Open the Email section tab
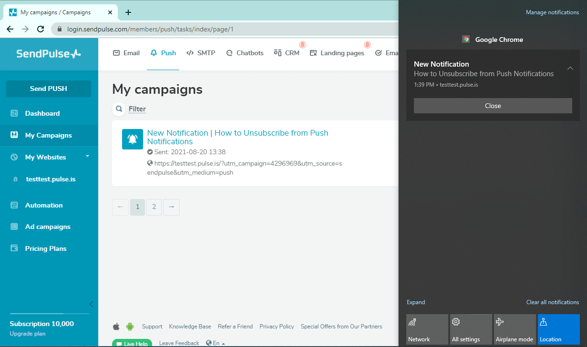This screenshot has height=347, width=587. pyautogui.click(x=126, y=53)
